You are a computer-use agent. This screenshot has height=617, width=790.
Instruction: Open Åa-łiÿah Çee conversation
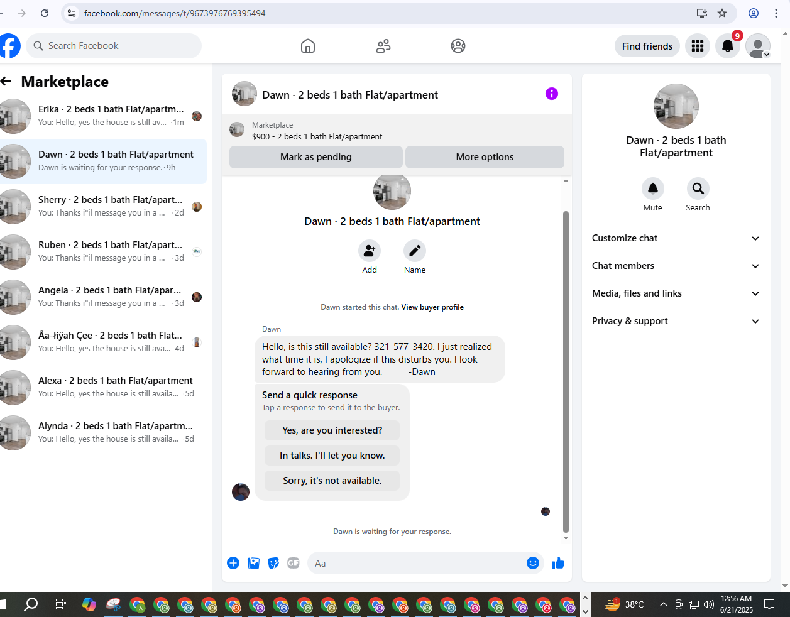[x=103, y=342]
